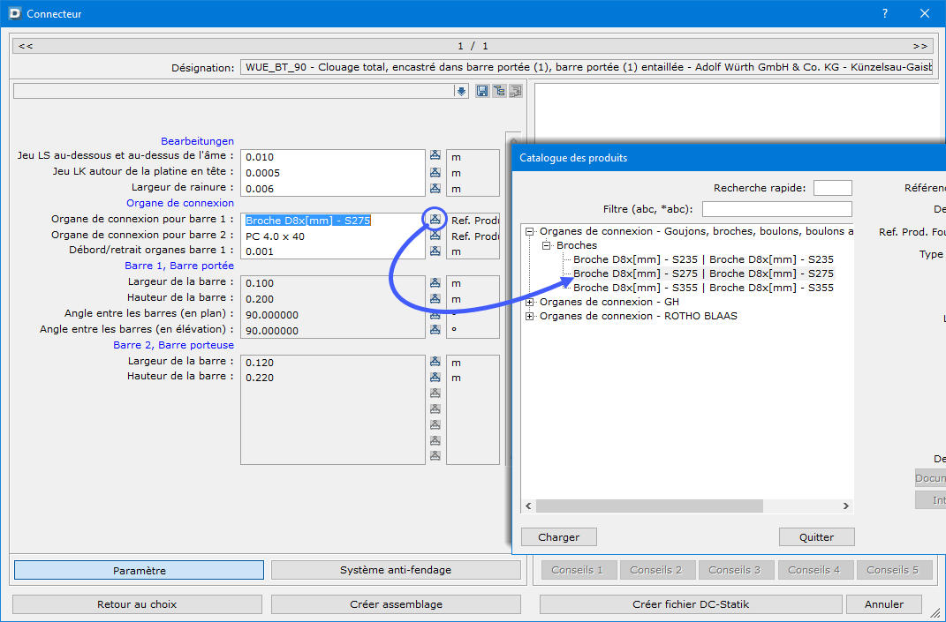Open catalog icon for connexion barre 1

coord(435,219)
